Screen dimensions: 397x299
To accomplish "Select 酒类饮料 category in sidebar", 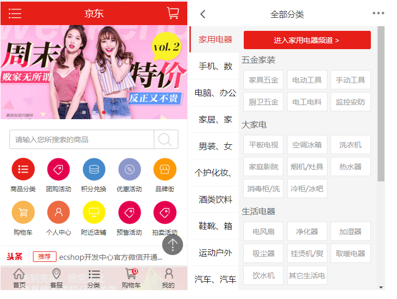I will 214,199.
